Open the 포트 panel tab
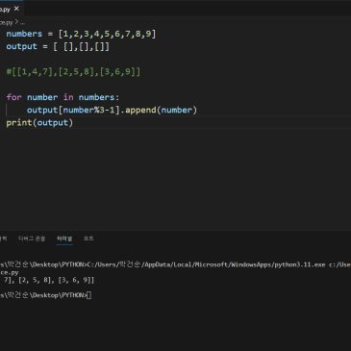 coord(88,238)
